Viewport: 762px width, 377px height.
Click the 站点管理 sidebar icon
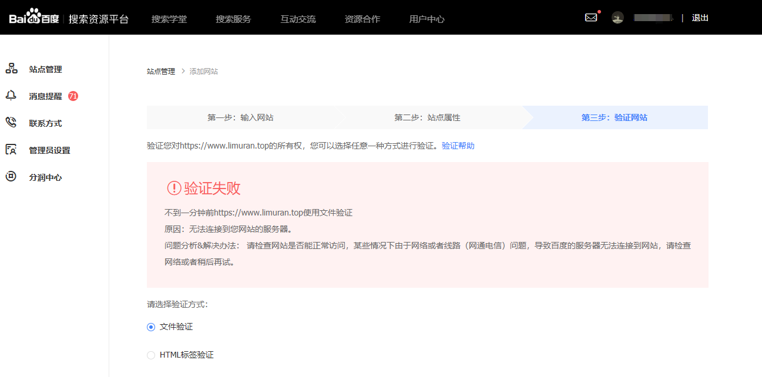11,69
